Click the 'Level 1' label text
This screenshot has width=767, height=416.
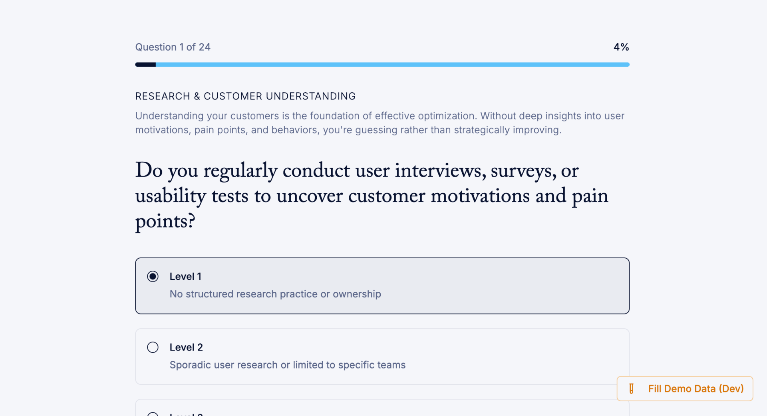coord(185,276)
